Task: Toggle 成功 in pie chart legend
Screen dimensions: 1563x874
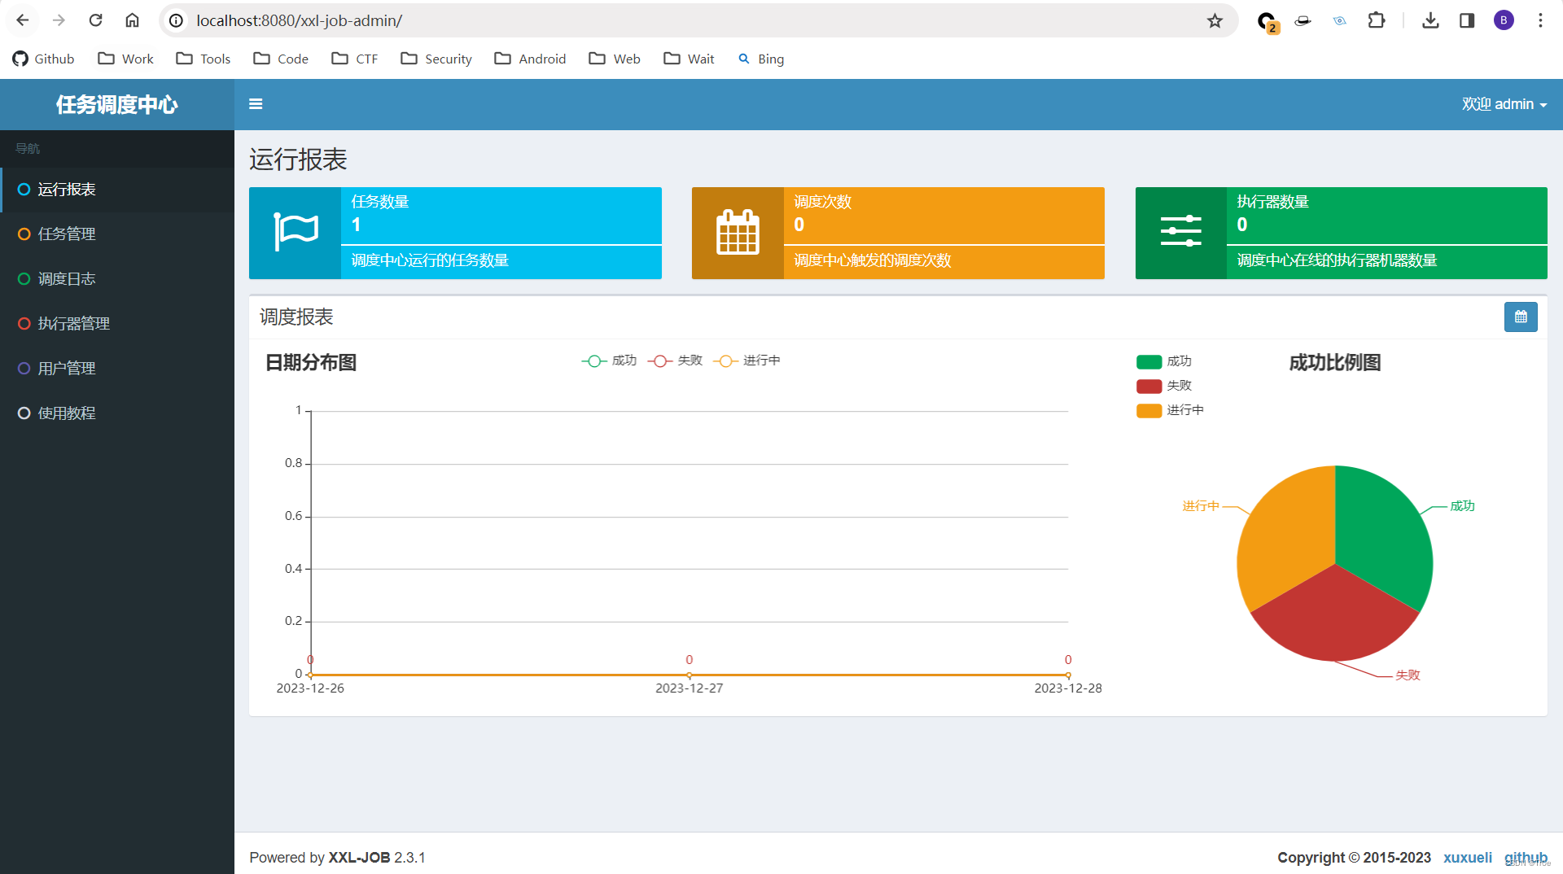Action: 1164,361
